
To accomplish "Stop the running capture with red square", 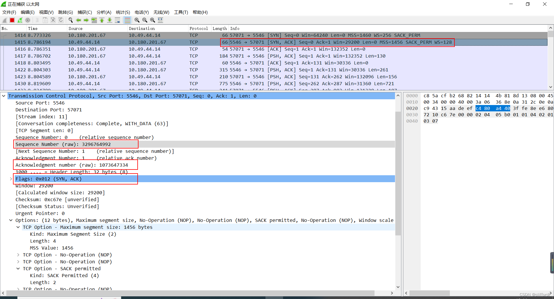I will tap(12, 20).
